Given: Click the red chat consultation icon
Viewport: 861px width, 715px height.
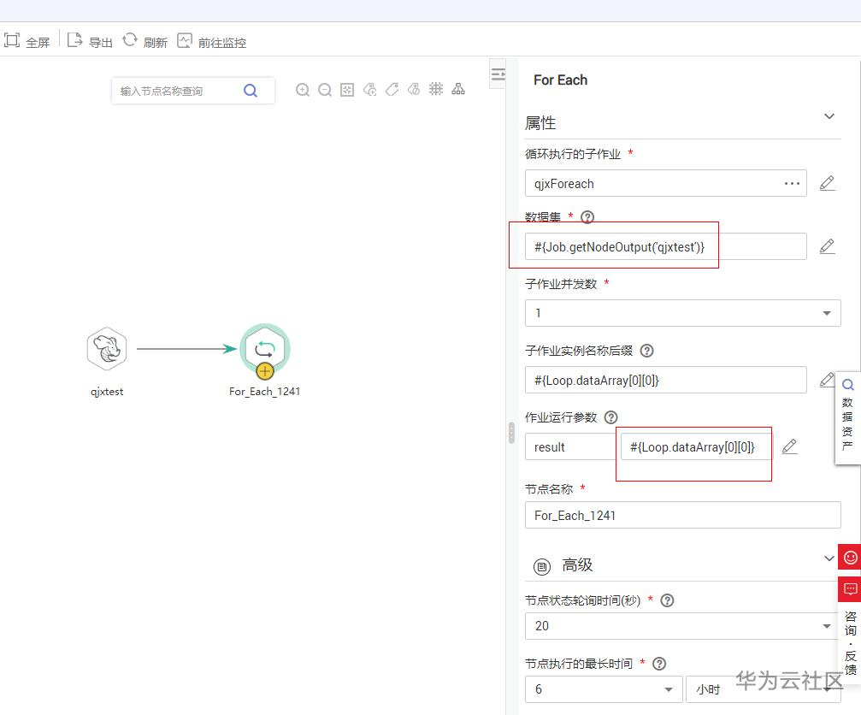Looking at the screenshot, I should click(850, 589).
